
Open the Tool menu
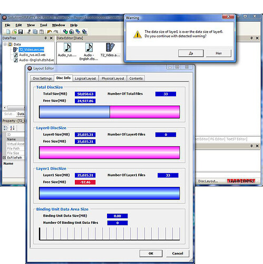tap(43, 25)
